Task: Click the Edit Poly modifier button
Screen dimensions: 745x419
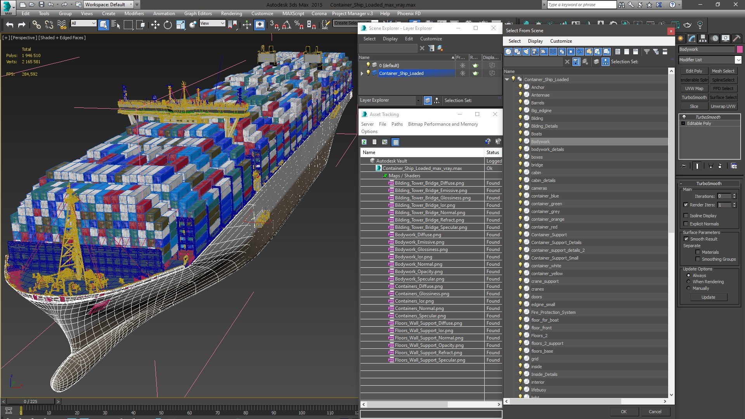Action: 694,71
